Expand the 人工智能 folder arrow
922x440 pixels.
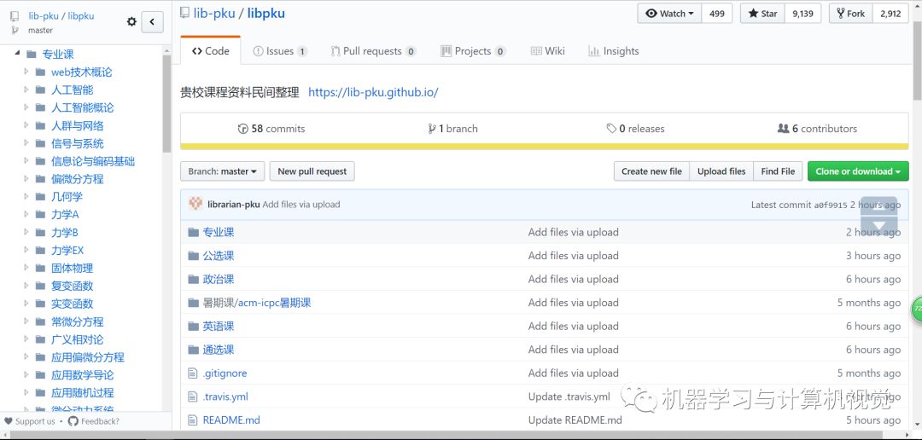coord(26,90)
